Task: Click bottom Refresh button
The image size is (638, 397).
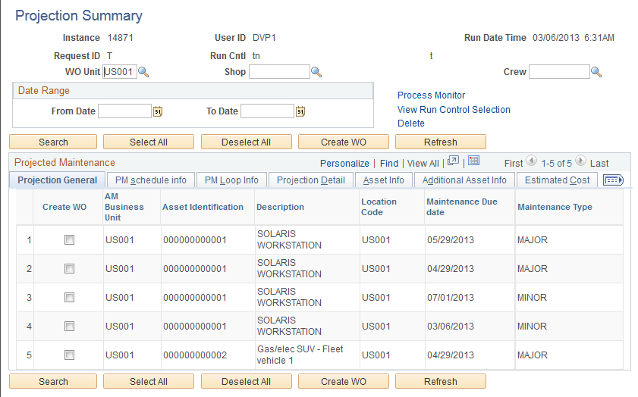Action: (441, 382)
